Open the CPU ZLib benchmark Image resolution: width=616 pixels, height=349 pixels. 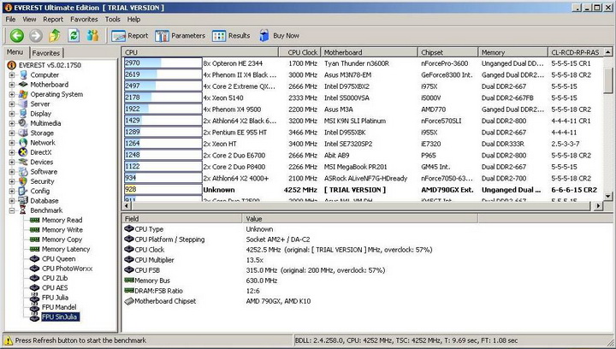[55, 278]
